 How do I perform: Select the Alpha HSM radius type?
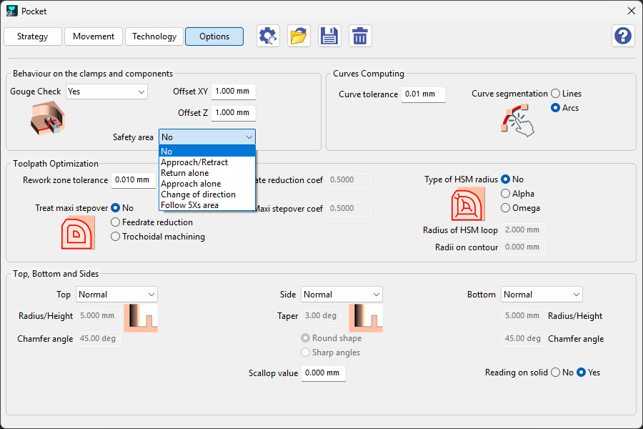[x=506, y=194]
